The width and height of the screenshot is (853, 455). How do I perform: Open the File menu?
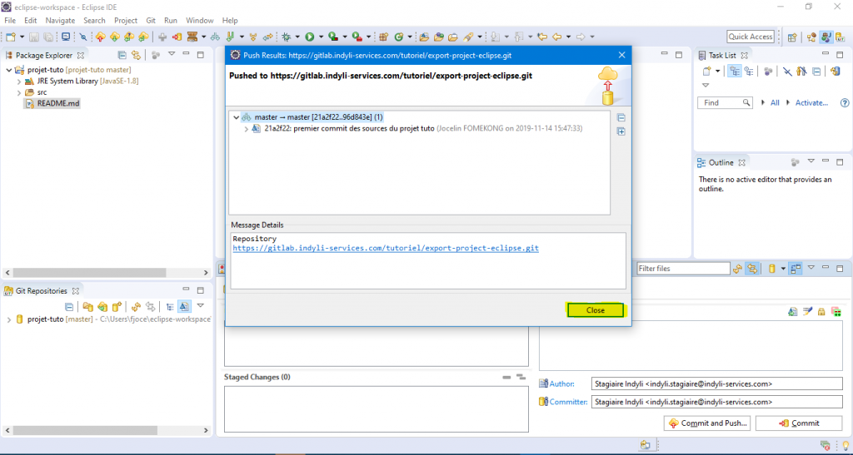click(x=10, y=20)
